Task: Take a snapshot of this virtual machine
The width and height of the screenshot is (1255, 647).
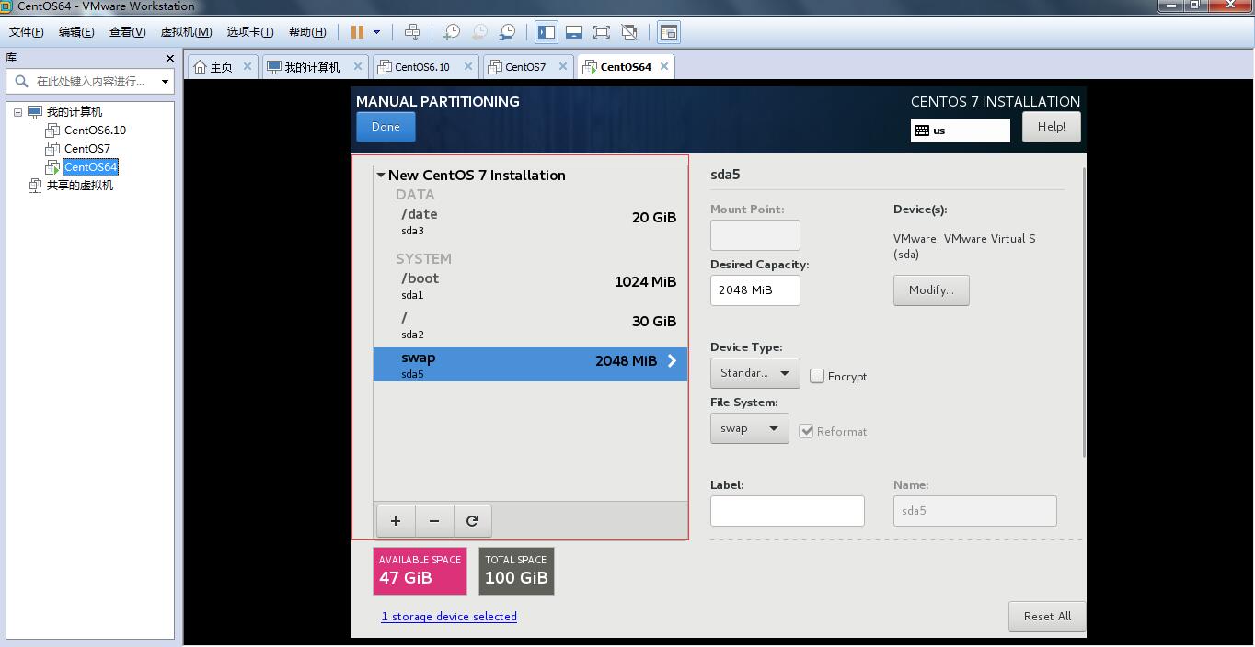Action: tap(452, 32)
